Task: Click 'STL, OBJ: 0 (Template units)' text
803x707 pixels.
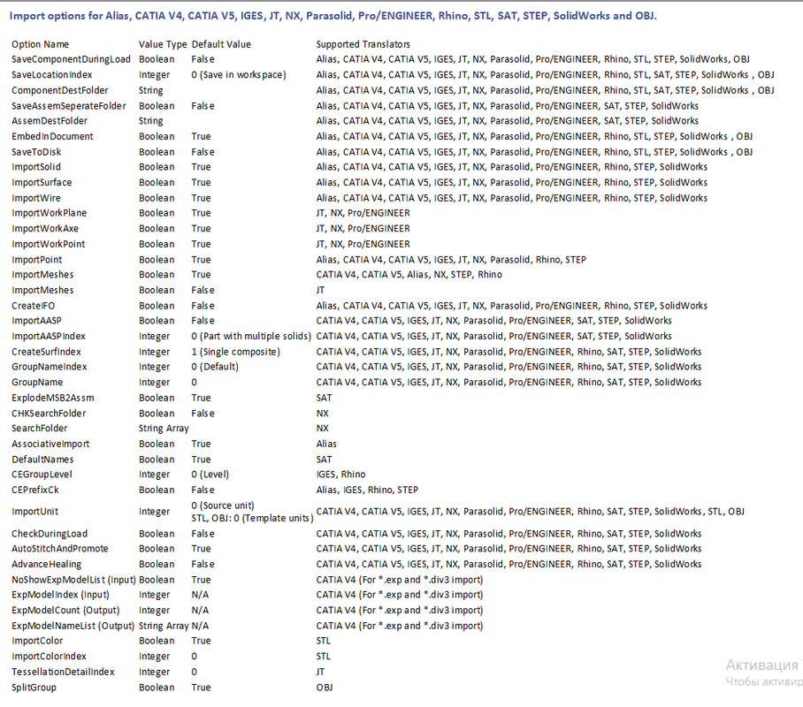Action: [x=252, y=518]
